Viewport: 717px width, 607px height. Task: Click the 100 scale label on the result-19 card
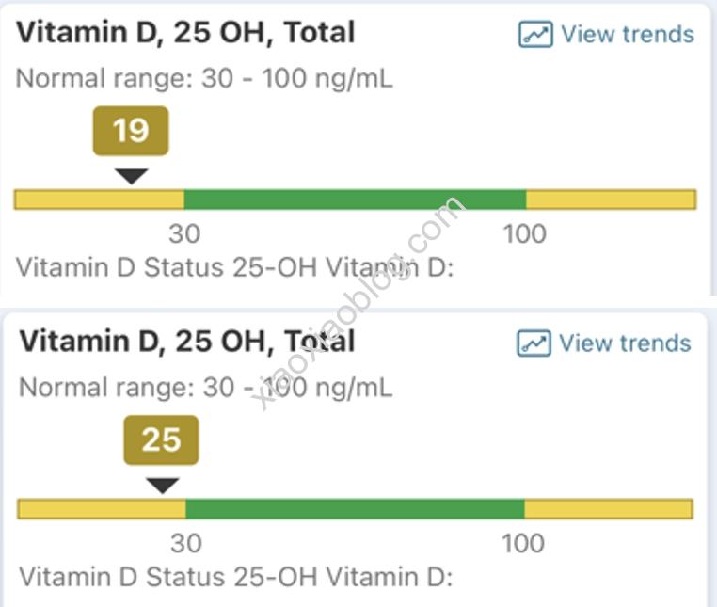[524, 232]
